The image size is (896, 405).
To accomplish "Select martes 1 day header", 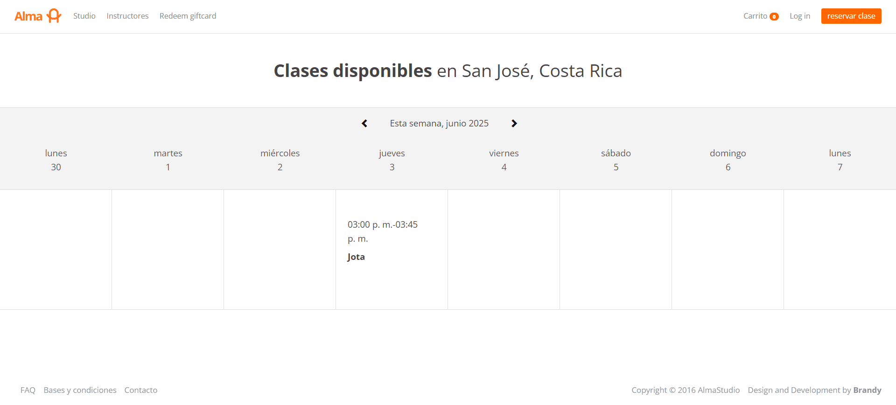I will [168, 160].
